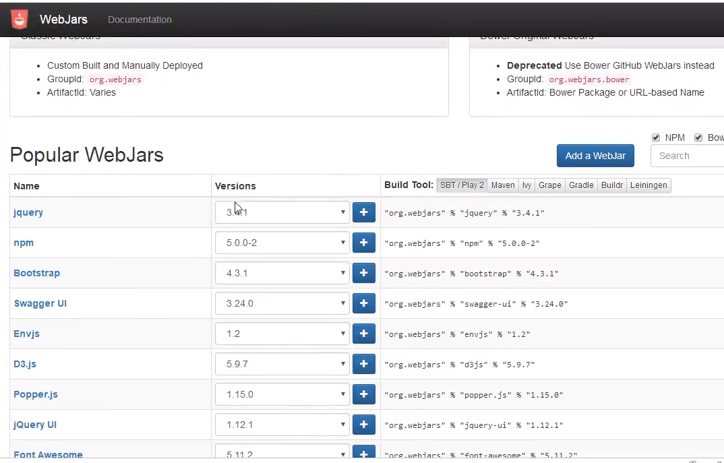The width and height of the screenshot is (724, 463).
Task: Hit the plus icon in Envjs row
Action: pyautogui.click(x=364, y=334)
